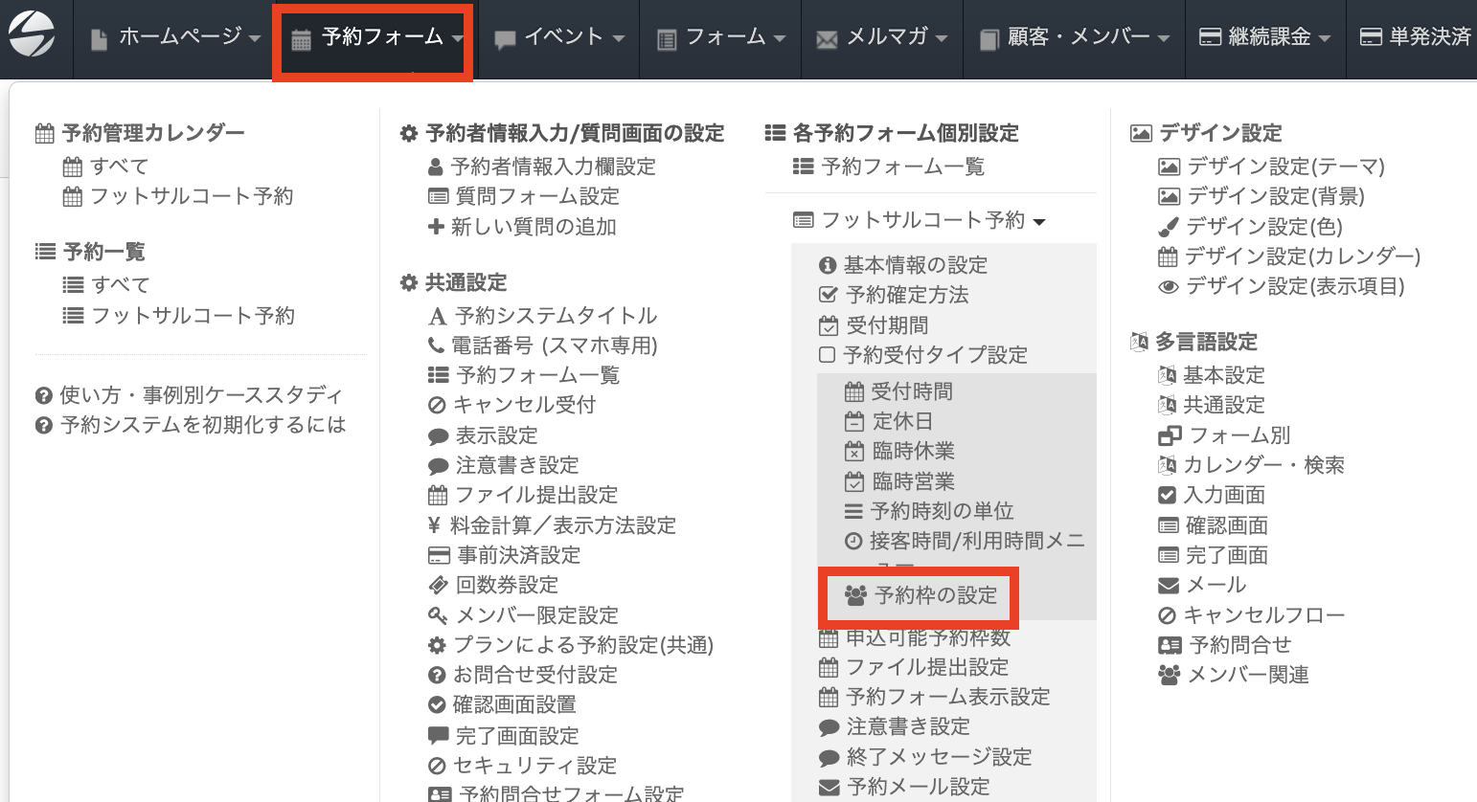Click the plus icon for 新しい質問の追加
Viewport: 1477px width, 802px height.
click(436, 227)
